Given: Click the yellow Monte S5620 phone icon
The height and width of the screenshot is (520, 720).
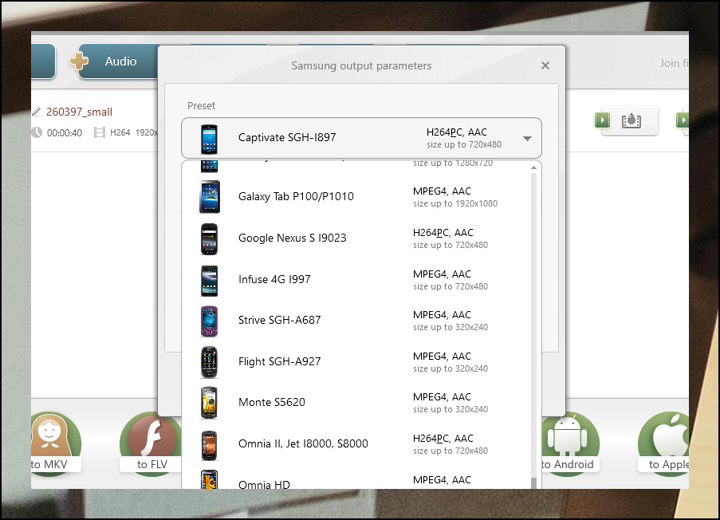Looking at the screenshot, I should [209, 403].
